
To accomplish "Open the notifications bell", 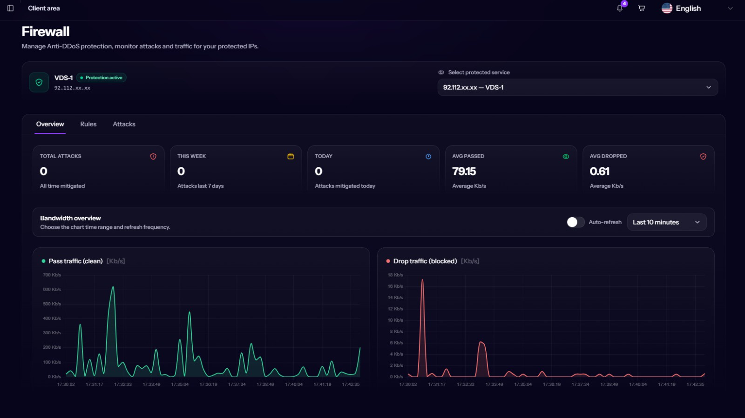I will coord(620,8).
